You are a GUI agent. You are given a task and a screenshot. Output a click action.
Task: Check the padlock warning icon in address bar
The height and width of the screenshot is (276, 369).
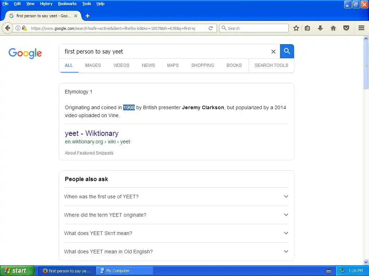coord(24,28)
